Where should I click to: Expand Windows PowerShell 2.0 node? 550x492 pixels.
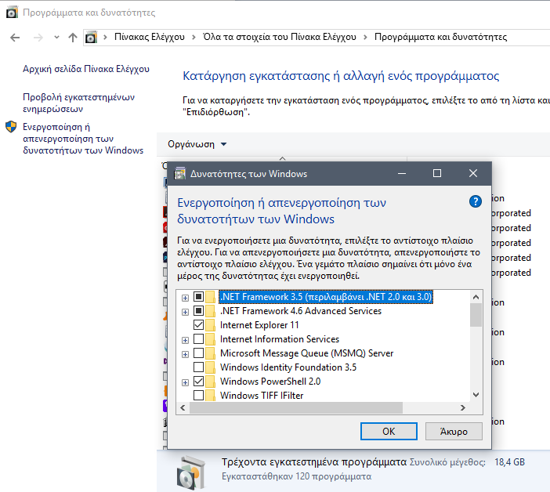[185, 382]
